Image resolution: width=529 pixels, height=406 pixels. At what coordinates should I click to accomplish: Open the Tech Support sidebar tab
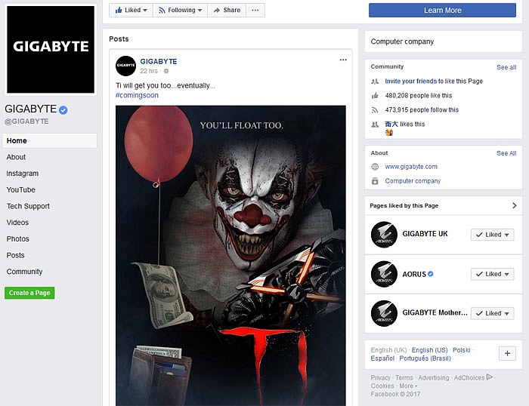pos(28,206)
